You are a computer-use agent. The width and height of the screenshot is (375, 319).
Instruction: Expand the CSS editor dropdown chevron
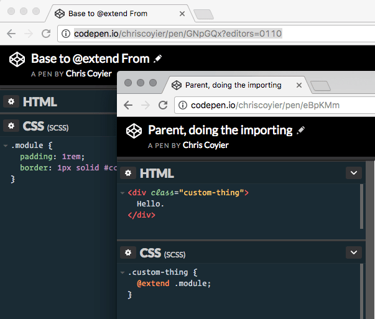coord(353,252)
